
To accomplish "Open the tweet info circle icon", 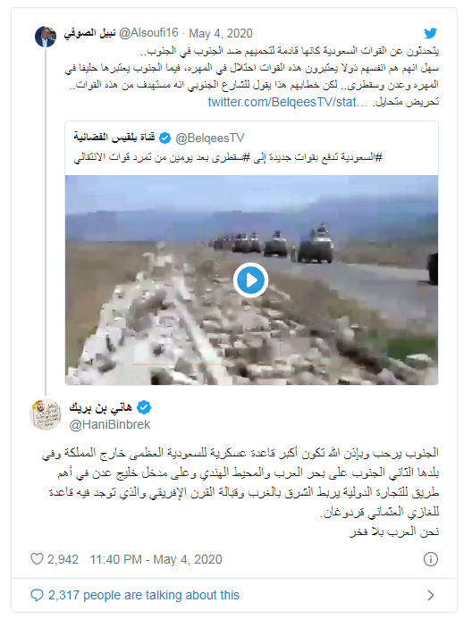I will 431,559.
